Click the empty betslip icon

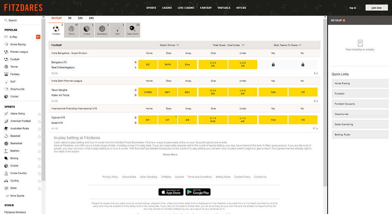coord(360,43)
